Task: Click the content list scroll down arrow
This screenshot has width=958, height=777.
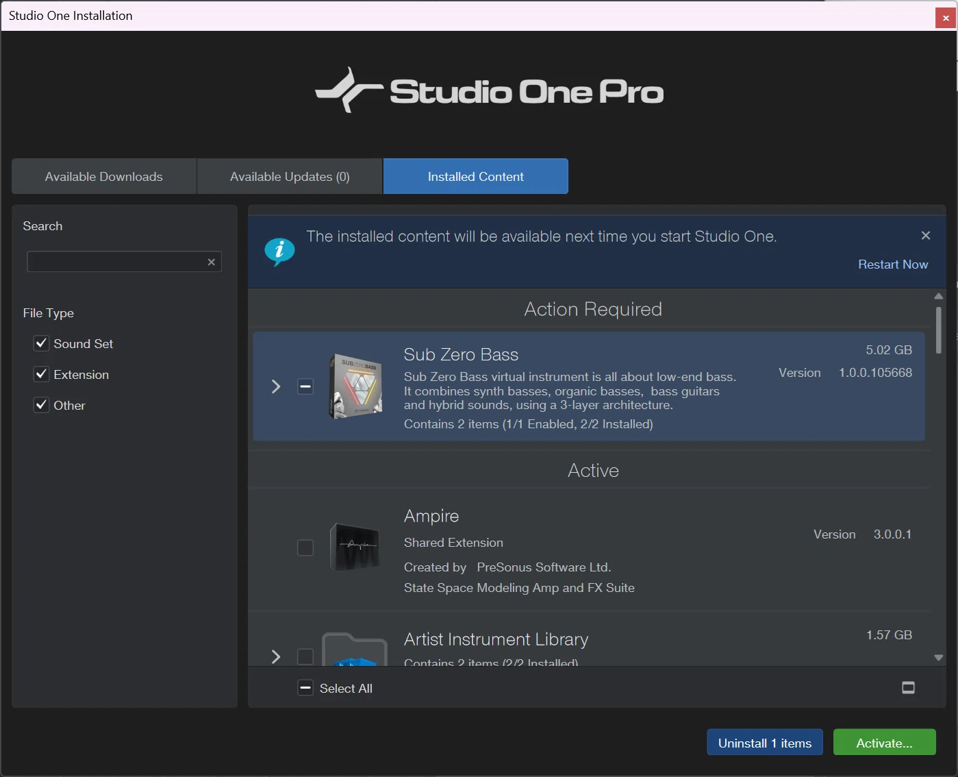Action: pos(939,658)
